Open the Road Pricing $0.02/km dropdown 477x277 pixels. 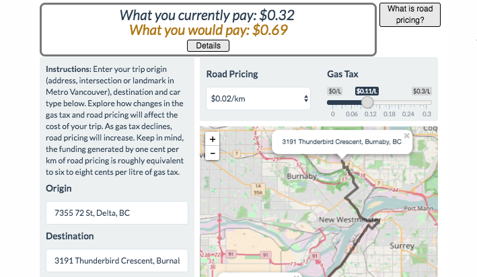point(258,99)
